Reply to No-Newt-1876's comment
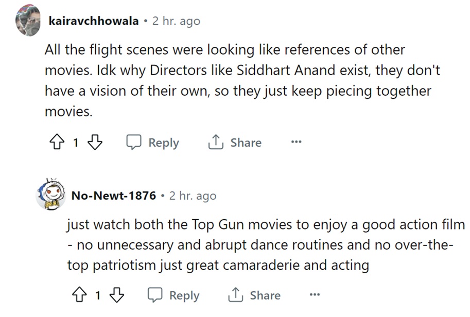The width and height of the screenshot is (470, 317). pos(174,295)
